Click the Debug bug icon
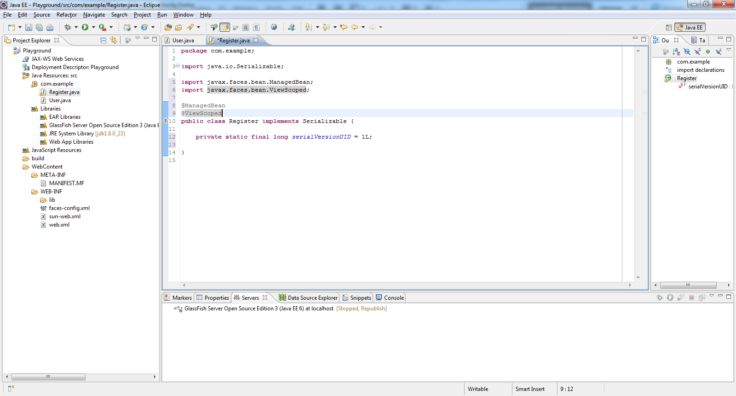 click(68, 27)
